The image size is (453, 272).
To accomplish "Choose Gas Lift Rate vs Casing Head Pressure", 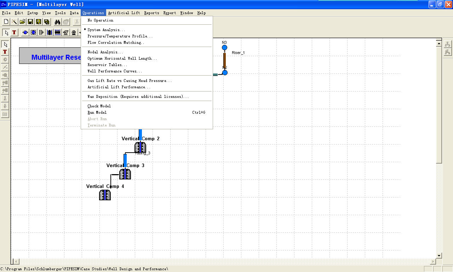I will 147,81.
